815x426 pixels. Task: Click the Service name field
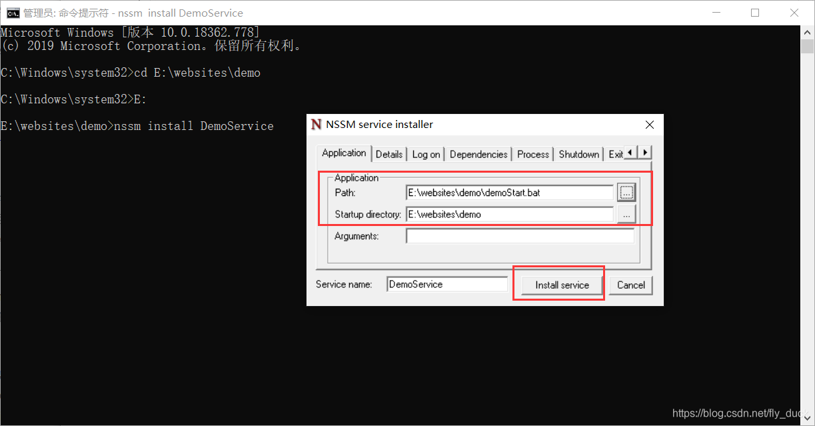coord(447,284)
